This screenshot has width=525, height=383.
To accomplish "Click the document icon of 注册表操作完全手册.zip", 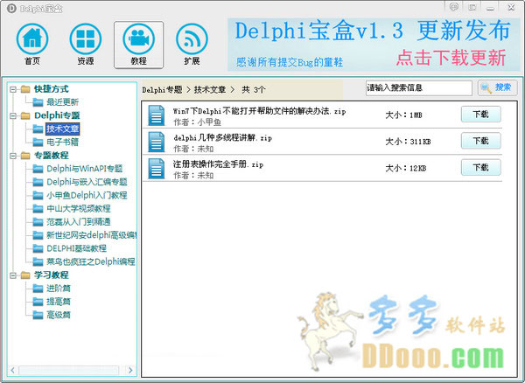I will [x=157, y=169].
